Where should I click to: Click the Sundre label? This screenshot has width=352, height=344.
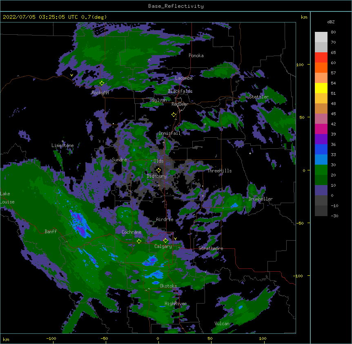pos(119,160)
